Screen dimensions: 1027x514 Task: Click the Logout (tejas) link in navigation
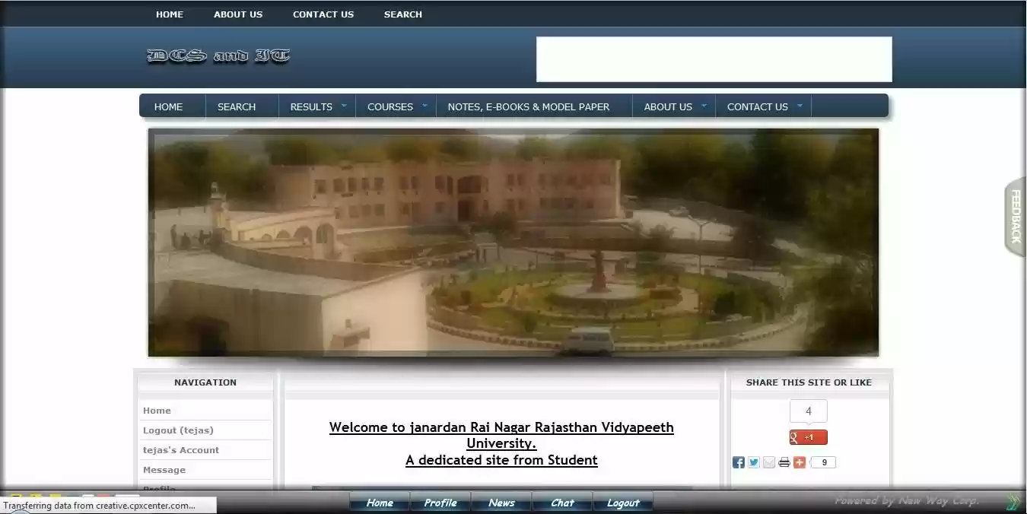[177, 430]
